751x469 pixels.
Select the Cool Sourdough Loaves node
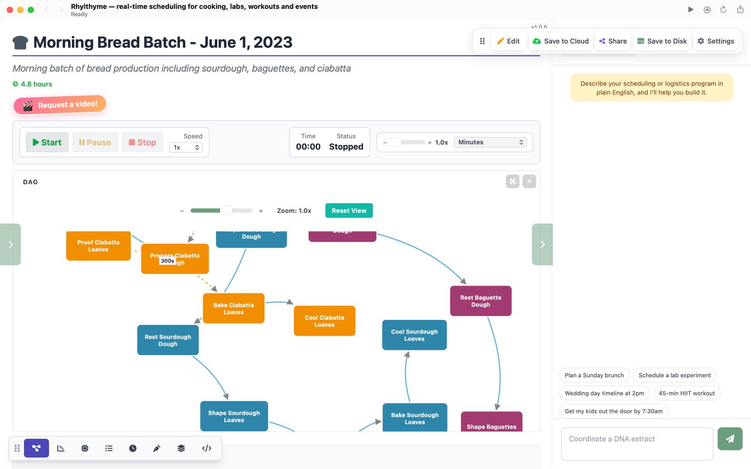pyautogui.click(x=414, y=335)
